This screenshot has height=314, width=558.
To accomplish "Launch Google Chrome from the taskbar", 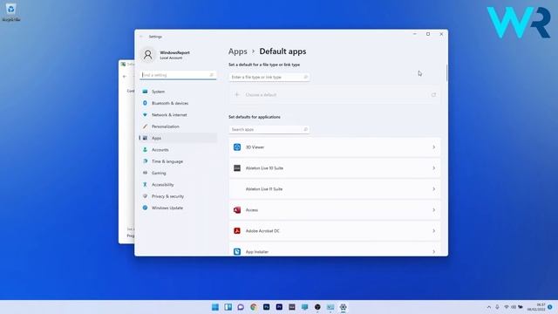I will [x=254, y=307].
